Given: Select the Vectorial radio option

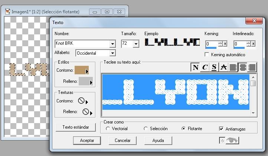Looking at the screenshot, I should point(108,129).
